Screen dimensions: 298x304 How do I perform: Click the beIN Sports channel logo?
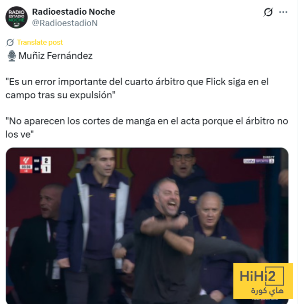[259, 161]
